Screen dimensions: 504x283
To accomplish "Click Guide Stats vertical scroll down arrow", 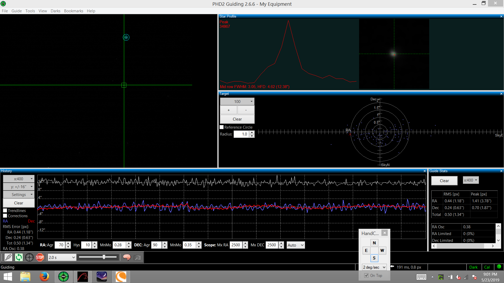I will click(498, 240).
